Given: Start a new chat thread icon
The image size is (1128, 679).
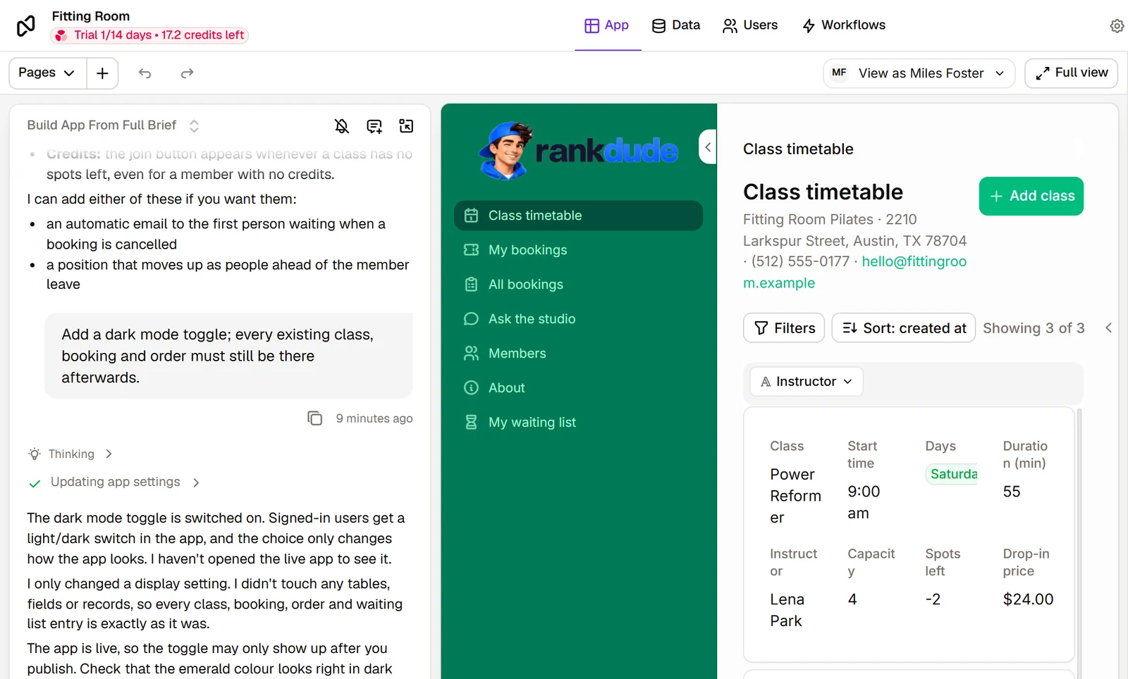Looking at the screenshot, I should click(374, 126).
